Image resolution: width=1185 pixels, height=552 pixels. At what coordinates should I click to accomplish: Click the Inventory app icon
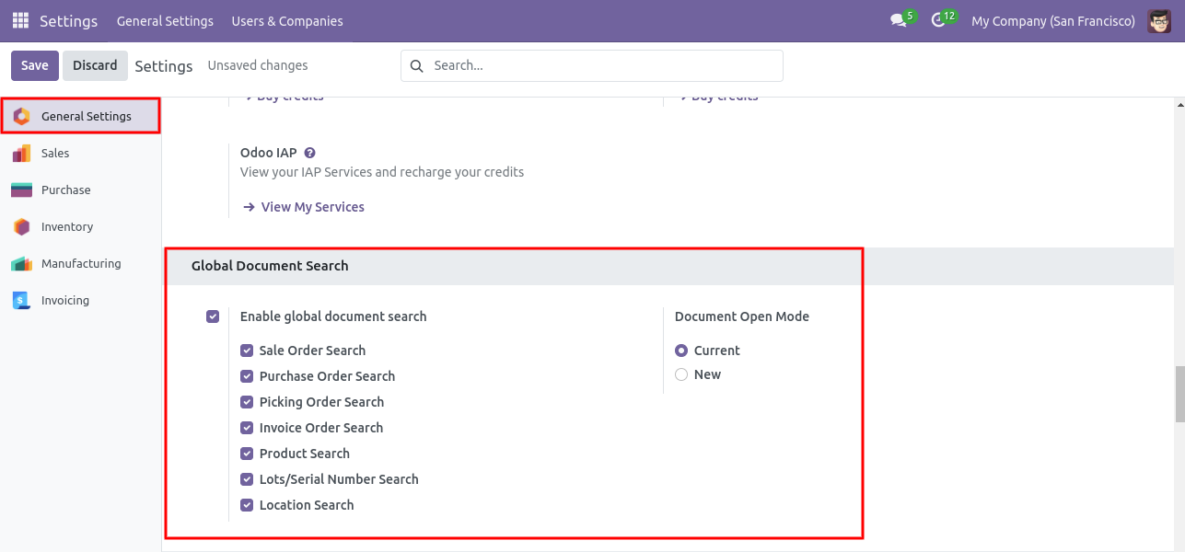click(x=21, y=227)
